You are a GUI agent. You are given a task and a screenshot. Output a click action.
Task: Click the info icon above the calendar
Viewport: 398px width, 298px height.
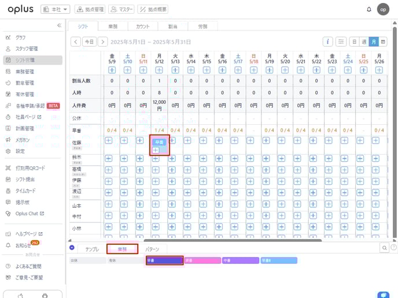pos(327,42)
